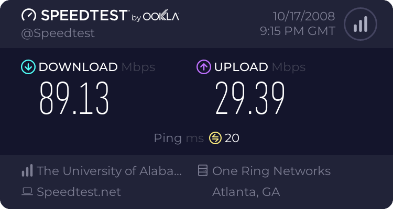
Task: Click the purple upload arrow icon
Action: click(203, 67)
